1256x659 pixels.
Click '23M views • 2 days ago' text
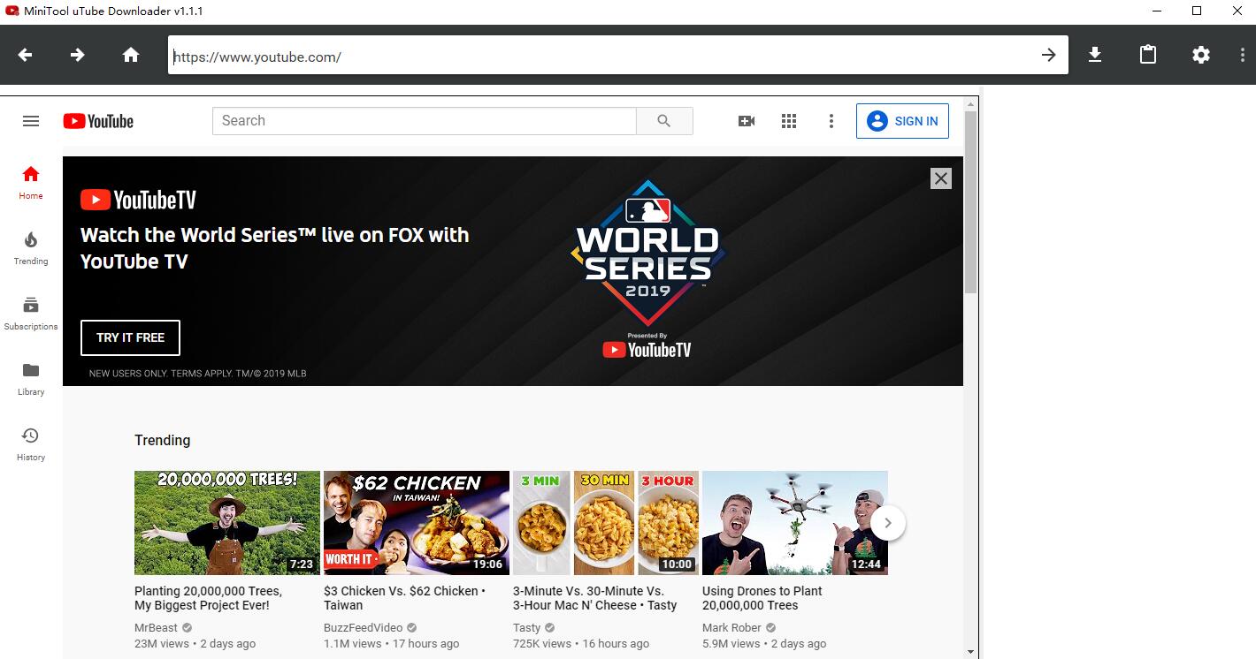point(195,644)
